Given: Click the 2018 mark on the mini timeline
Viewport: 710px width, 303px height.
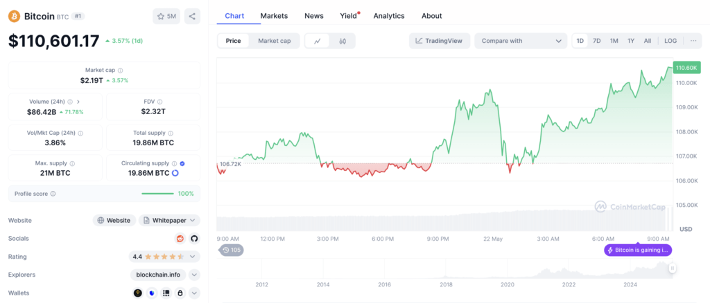Looking at the screenshot, I should [x=446, y=285].
